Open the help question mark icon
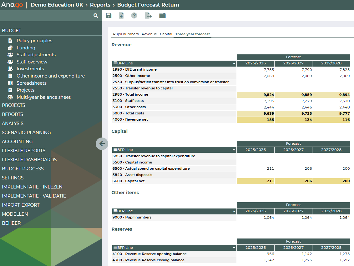 coord(134,16)
